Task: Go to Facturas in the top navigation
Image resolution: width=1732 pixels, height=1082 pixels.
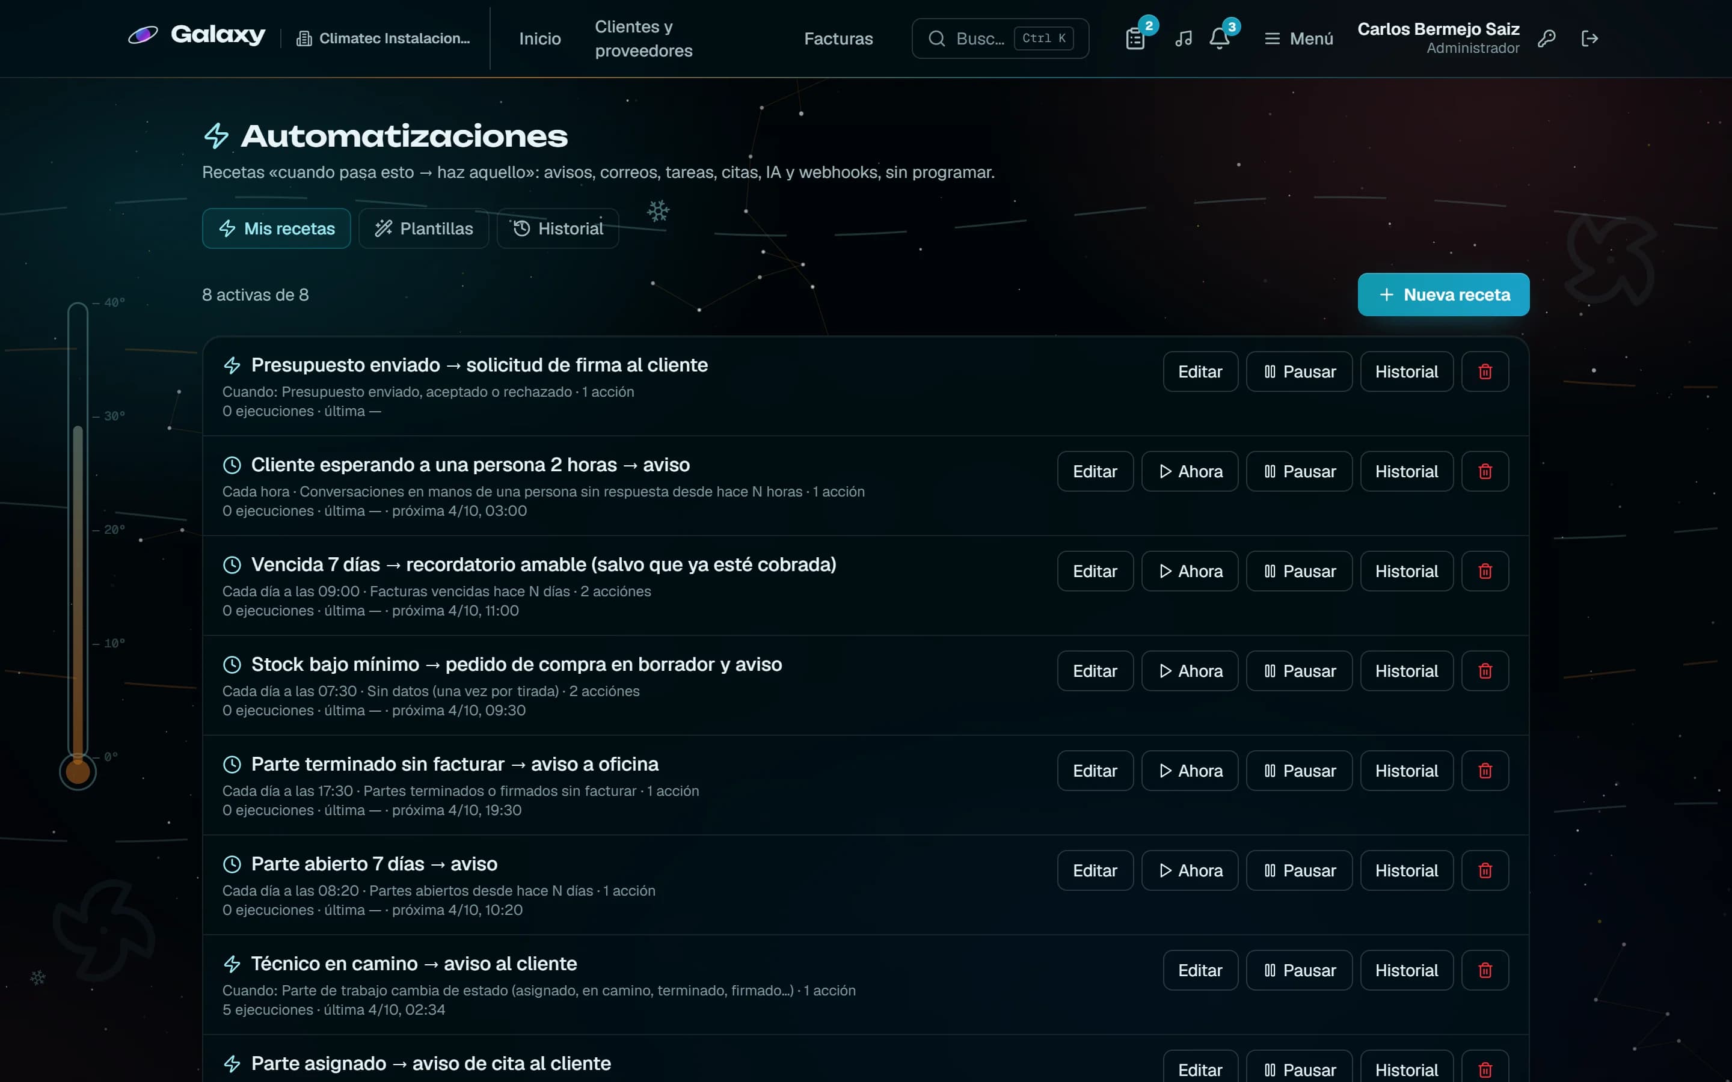Action: [838, 38]
